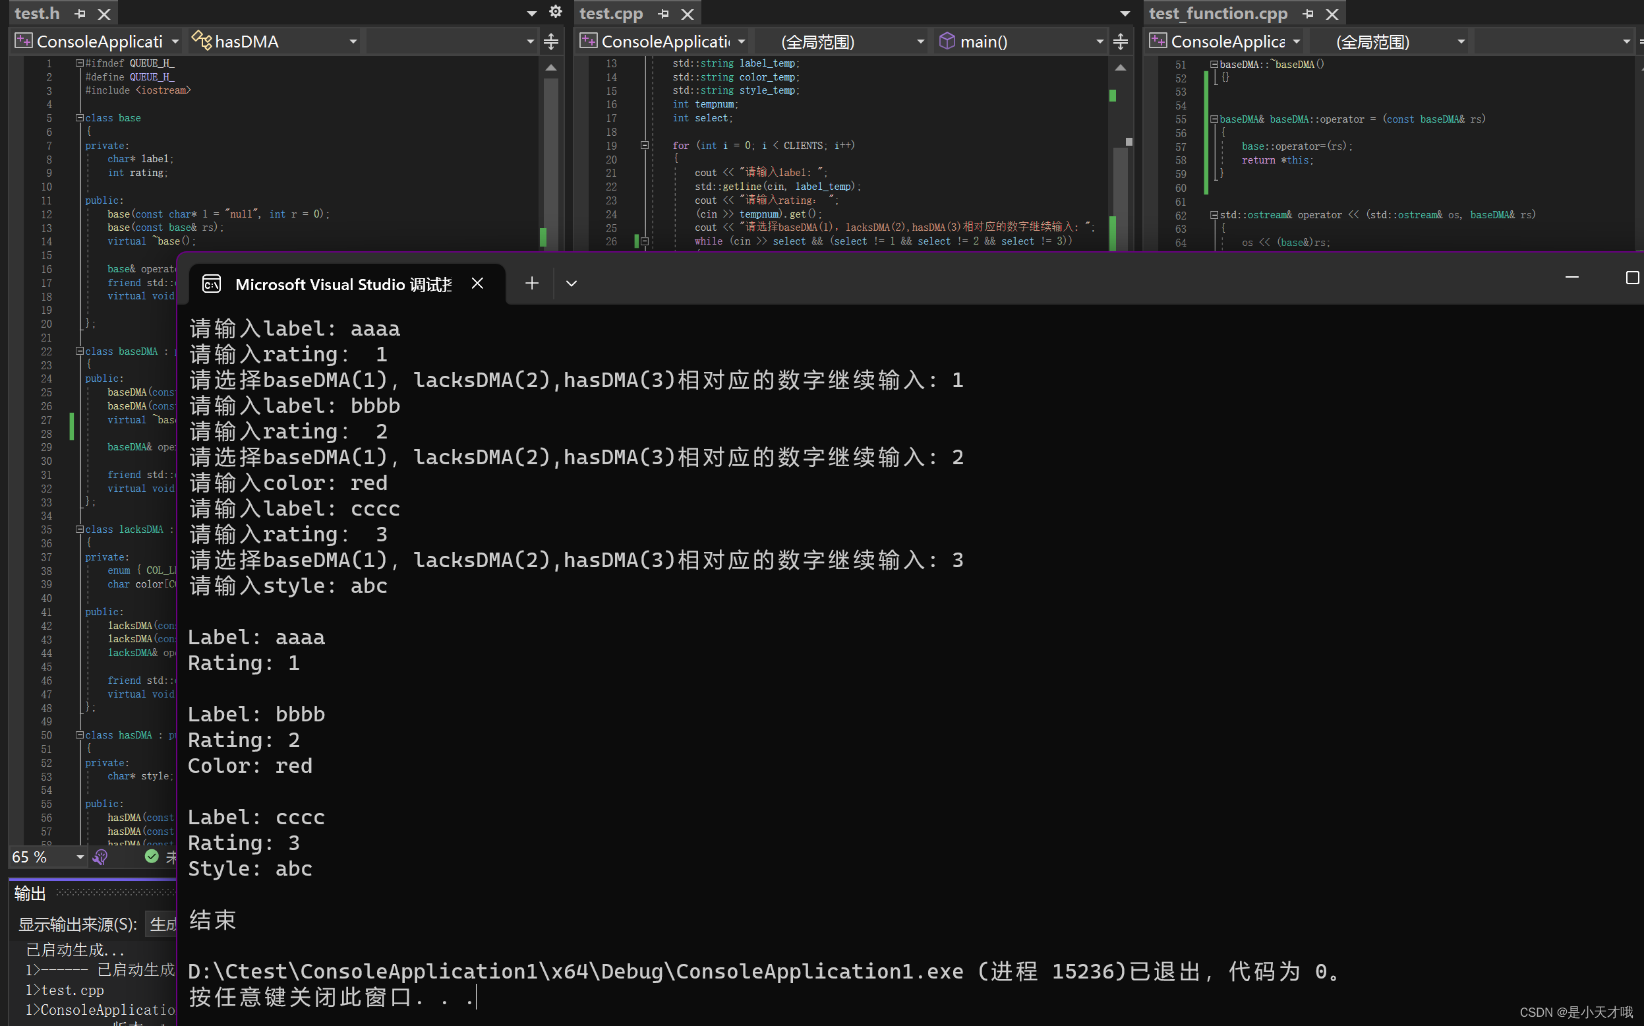Switch to the test_function.cpp tab
Image resolution: width=1644 pixels, height=1026 pixels.
click(x=1218, y=13)
